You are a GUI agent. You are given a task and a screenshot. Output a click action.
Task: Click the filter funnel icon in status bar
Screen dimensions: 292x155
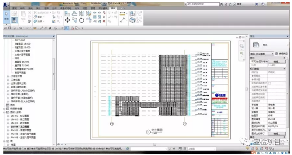(x=270, y=149)
